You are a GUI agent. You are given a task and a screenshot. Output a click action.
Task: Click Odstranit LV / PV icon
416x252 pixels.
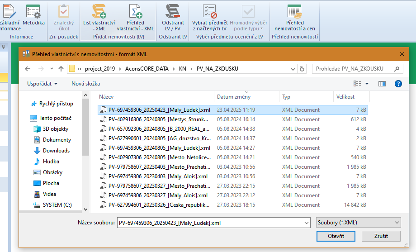[173, 18]
